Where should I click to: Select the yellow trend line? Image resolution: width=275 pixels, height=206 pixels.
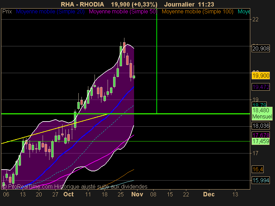tap(54, 129)
